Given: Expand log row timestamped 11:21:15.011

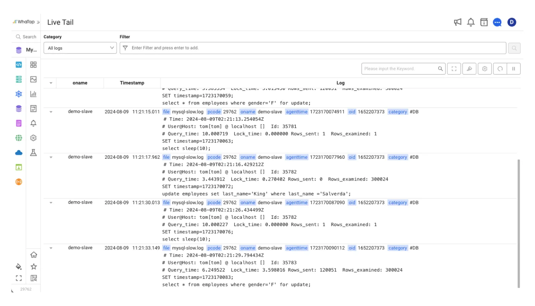Looking at the screenshot, I should pos(50,112).
